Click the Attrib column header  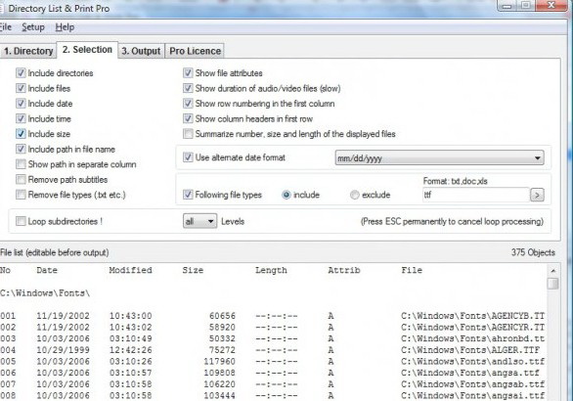pyautogui.click(x=344, y=270)
